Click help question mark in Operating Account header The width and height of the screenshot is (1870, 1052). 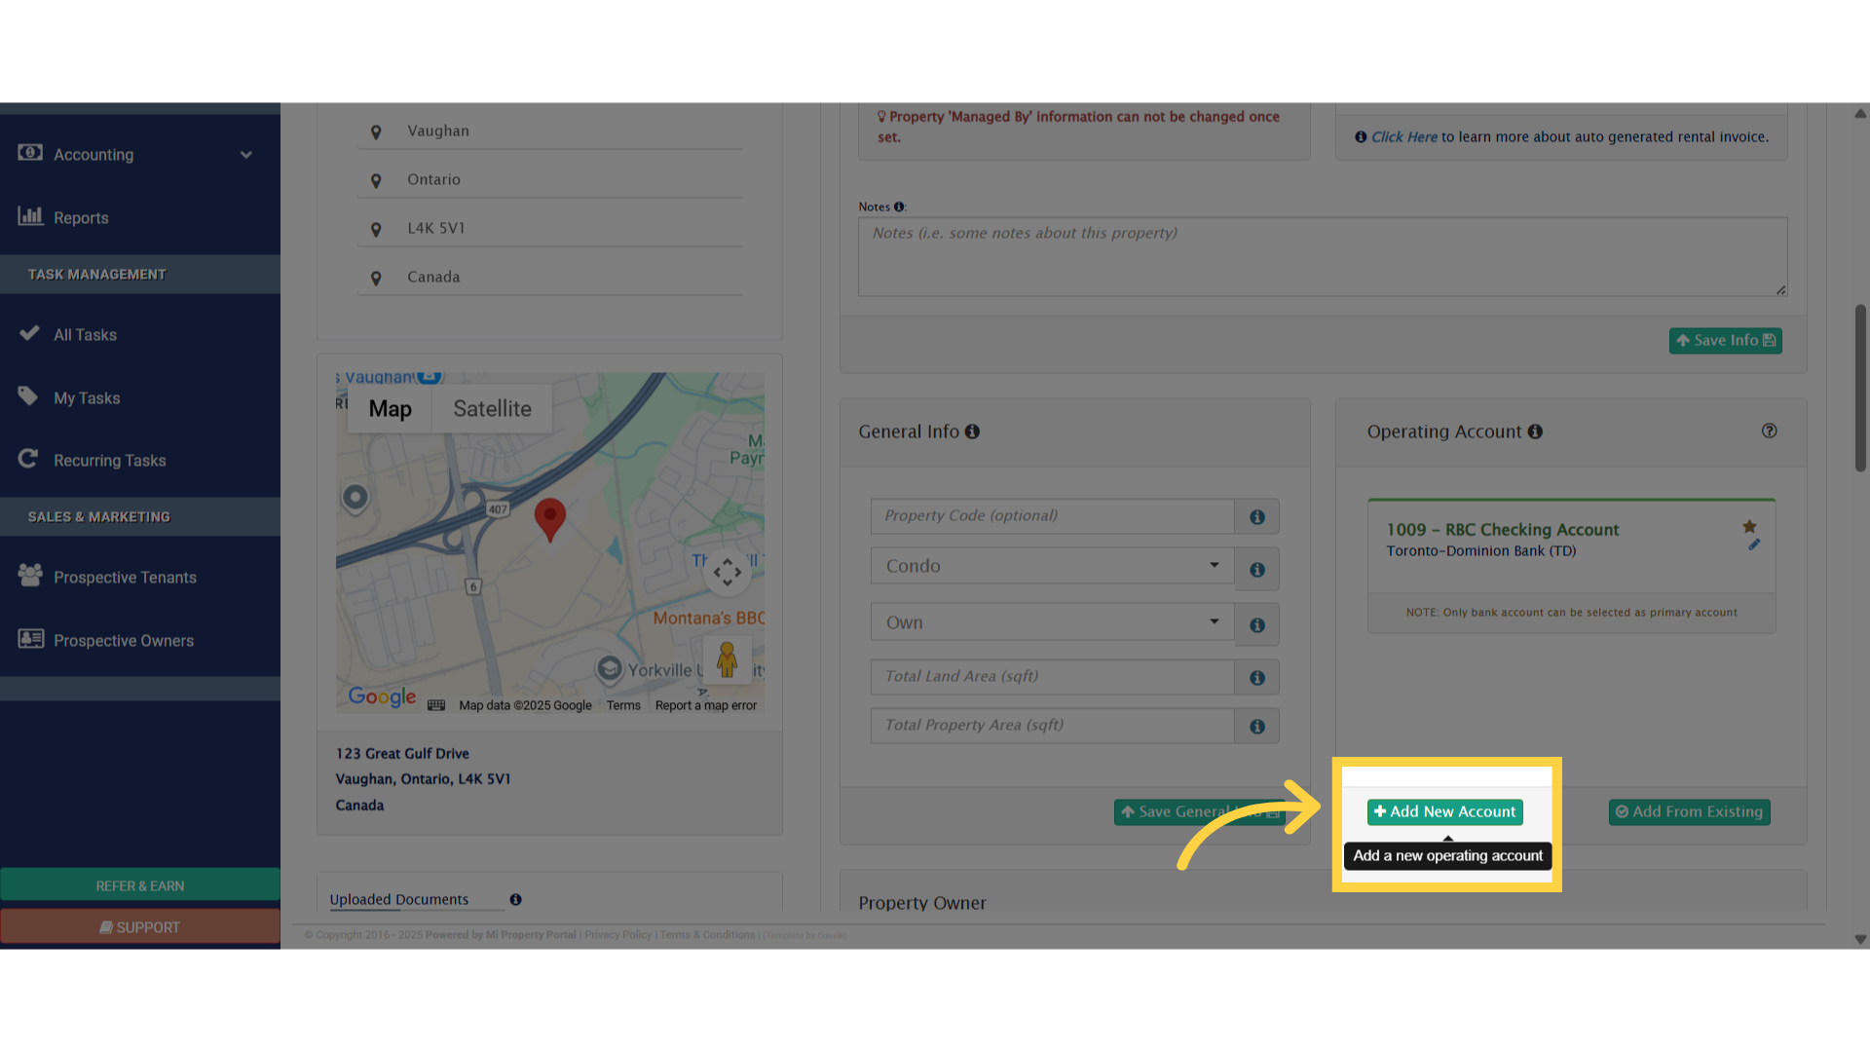pos(1769,432)
